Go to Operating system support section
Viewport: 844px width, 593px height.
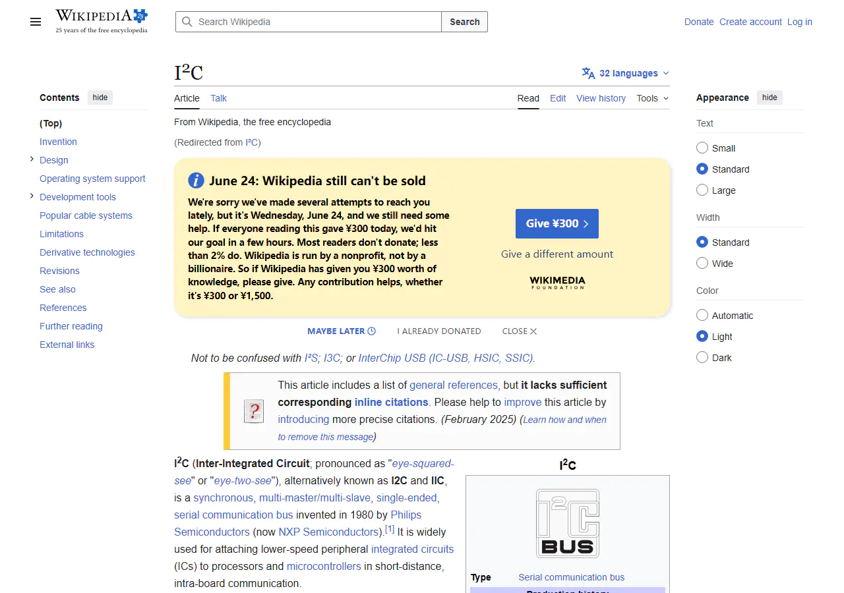92,179
